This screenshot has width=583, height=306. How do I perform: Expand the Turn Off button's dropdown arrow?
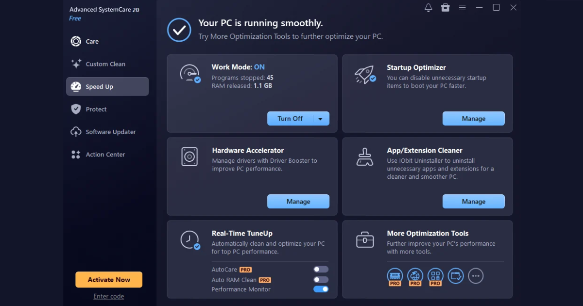click(321, 119)
